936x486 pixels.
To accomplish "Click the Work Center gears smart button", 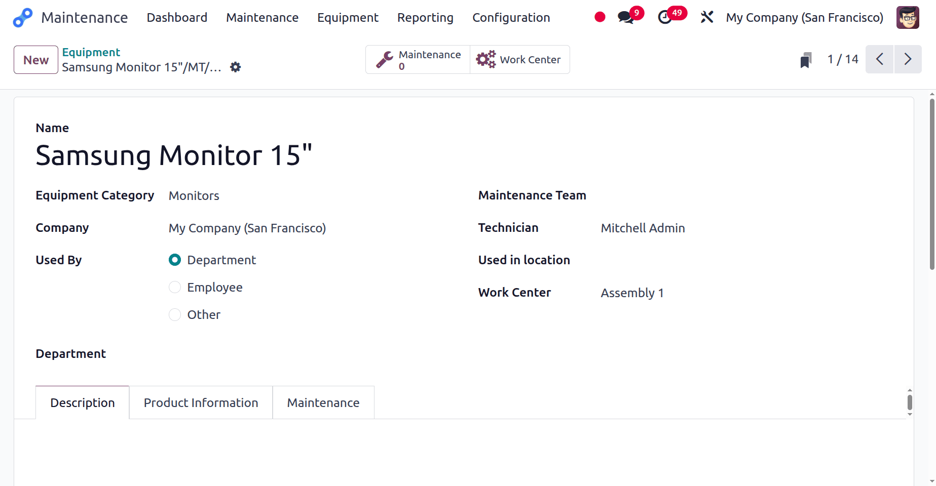I will click(520, 60).
